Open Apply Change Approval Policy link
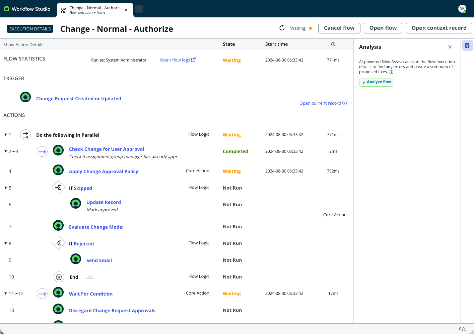Screen dimensions: 474x334 (x=104, y=172)
